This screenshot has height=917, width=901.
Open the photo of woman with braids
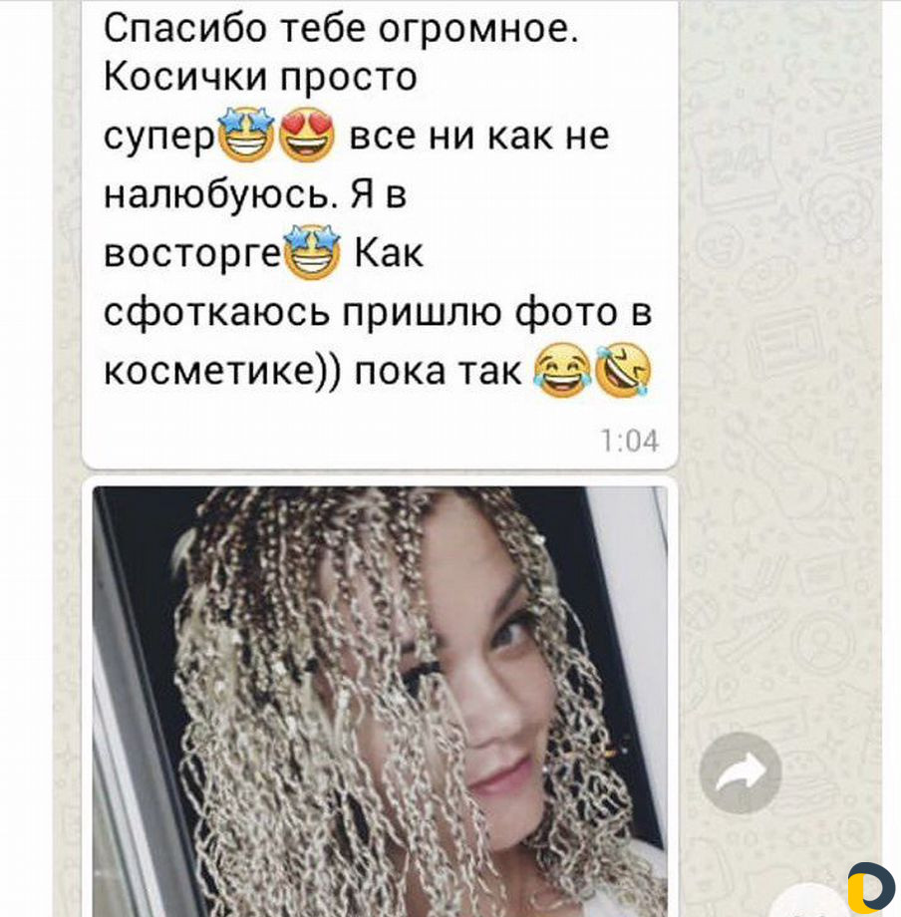click(x=380, y=701)
